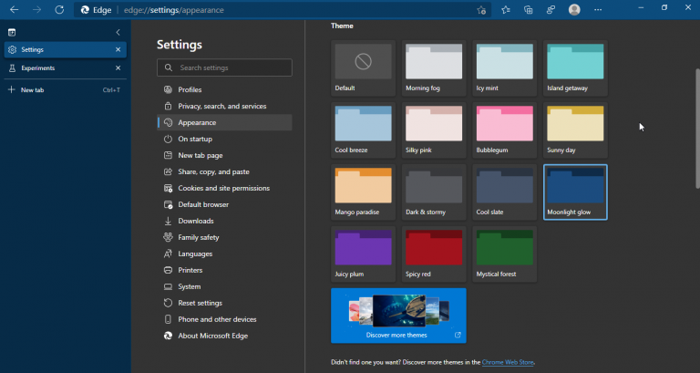The width and height of the screenshot is (700, 373).
Task: Select the Sunny day theme
Action: pyautogui.click(x=575, y=130)
